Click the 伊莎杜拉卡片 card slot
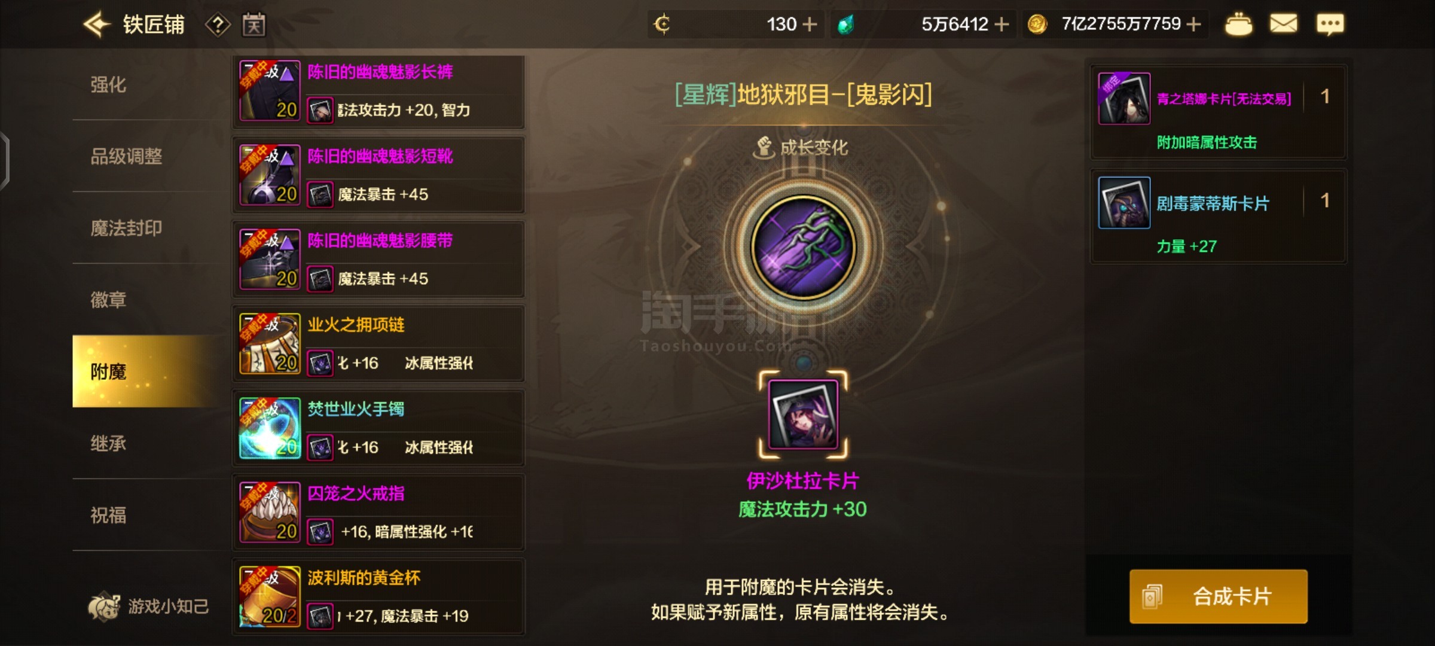 (803, 414)
